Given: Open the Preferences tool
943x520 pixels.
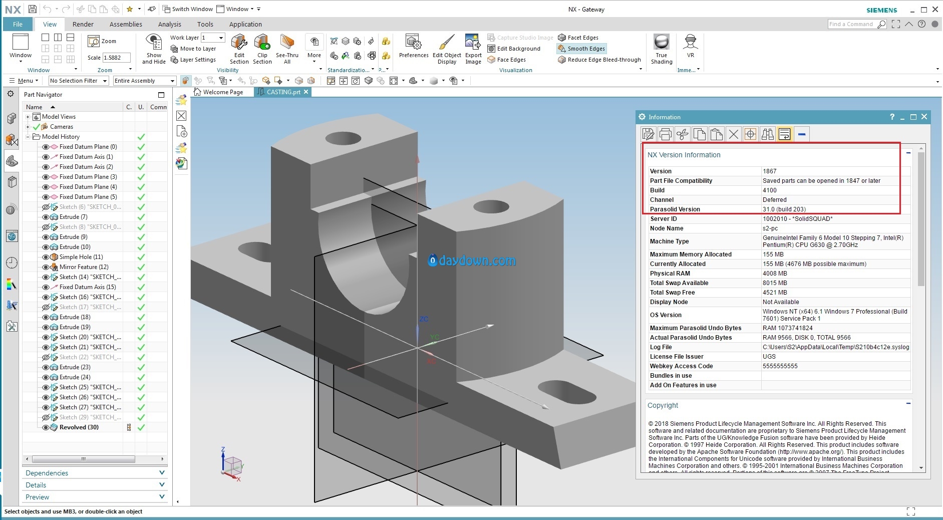Looking at the screenshot, I should click(414, 46).
